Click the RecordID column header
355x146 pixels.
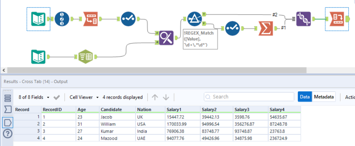[x=58, y=109]
